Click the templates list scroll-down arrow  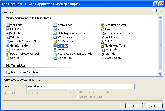(x=160, y=74)
